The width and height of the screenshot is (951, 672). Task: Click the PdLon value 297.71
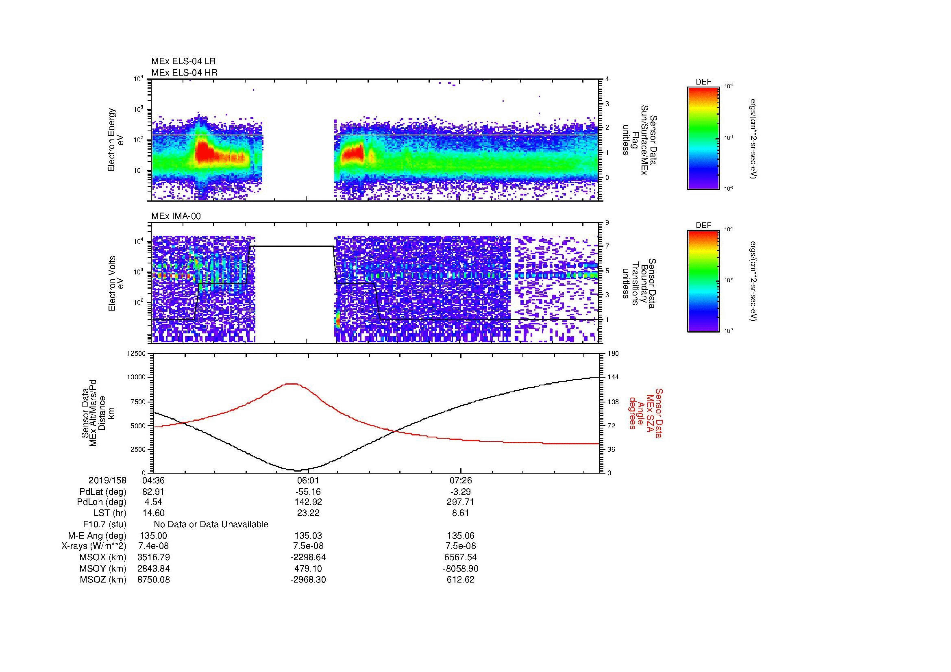click(x=461, y=502)
